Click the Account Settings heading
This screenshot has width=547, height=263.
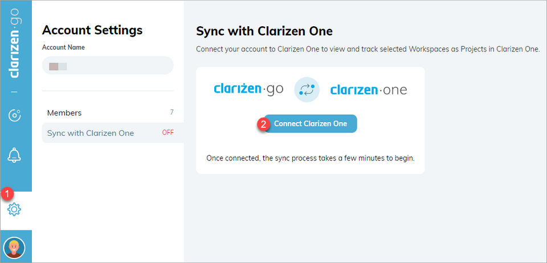pos(92,30)
